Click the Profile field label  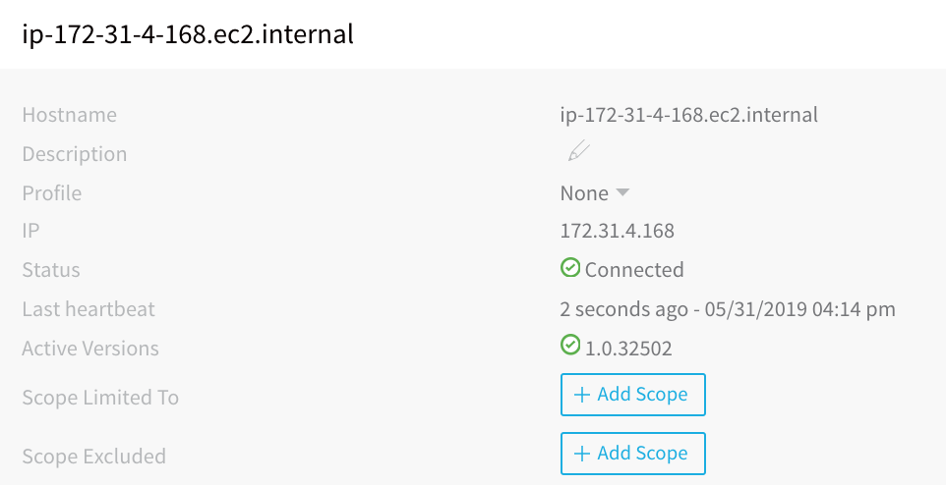[52, 193]
